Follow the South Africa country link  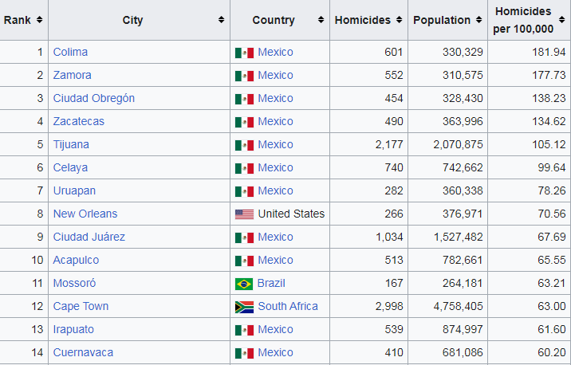[x=287, y=307]
